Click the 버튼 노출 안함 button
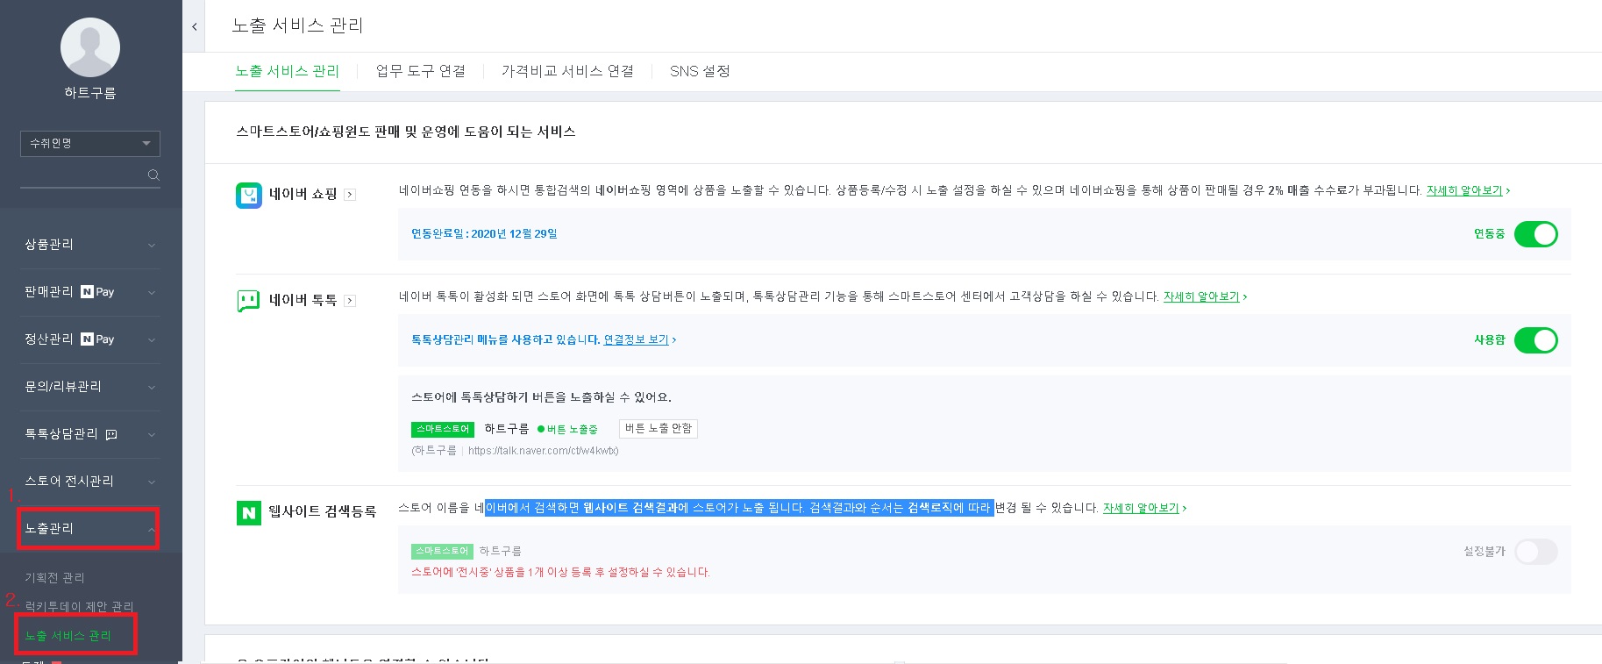Viewport: 1602px width, 664px height. point(659,429)
